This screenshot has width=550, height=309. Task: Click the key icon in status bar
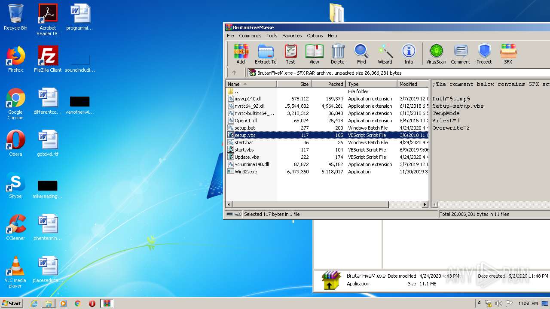[x=238, y=214]
